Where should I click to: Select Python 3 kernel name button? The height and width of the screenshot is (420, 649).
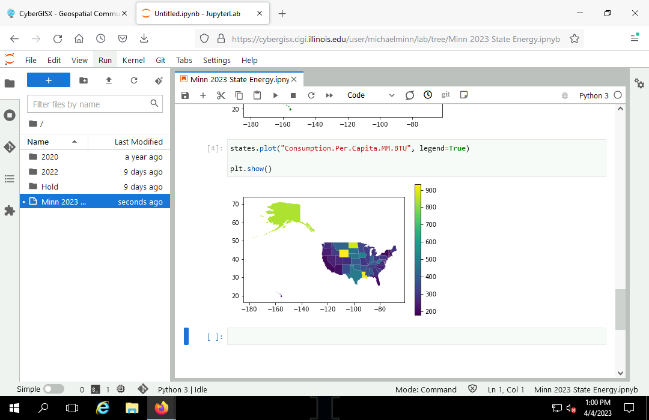point(593,95)
